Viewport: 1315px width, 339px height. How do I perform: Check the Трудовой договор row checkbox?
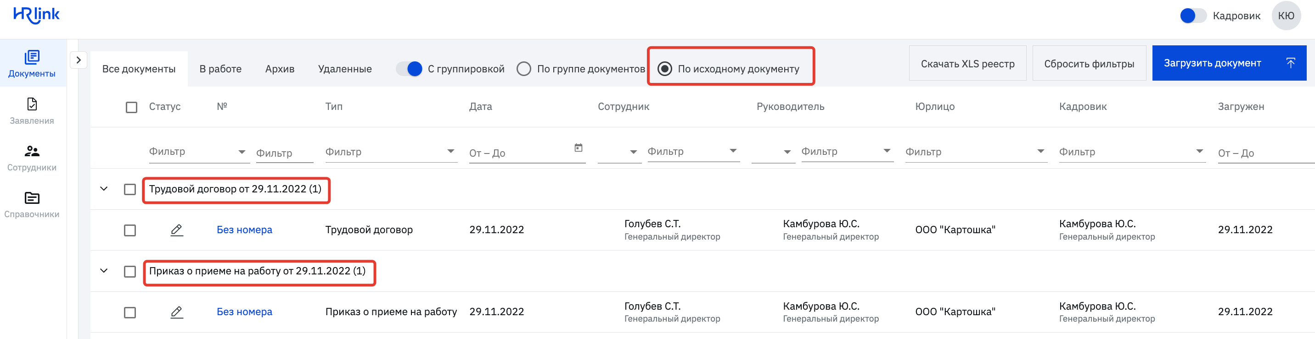point(130,230)
